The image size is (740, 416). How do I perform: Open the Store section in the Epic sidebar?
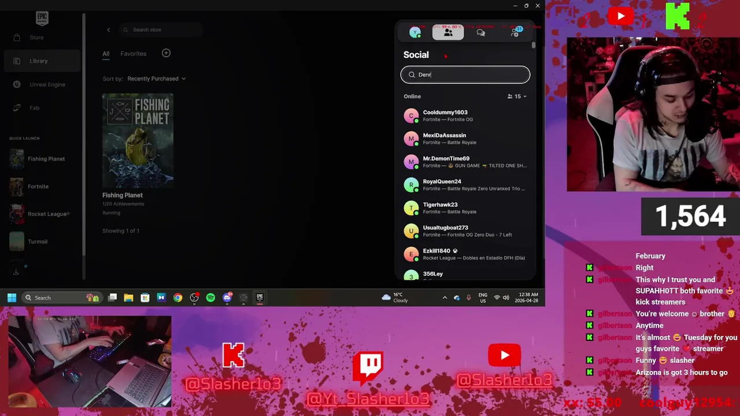click(36, 38)
